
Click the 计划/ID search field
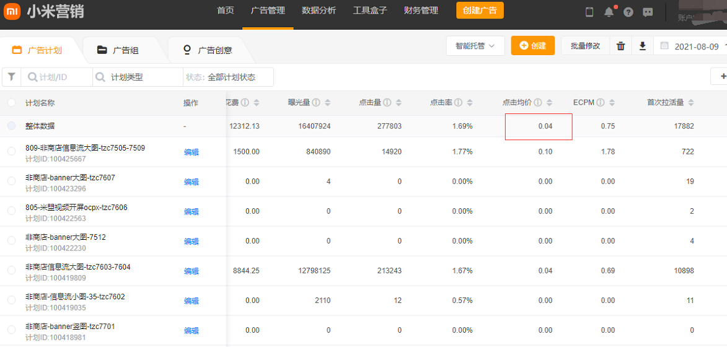click(57, 77)
